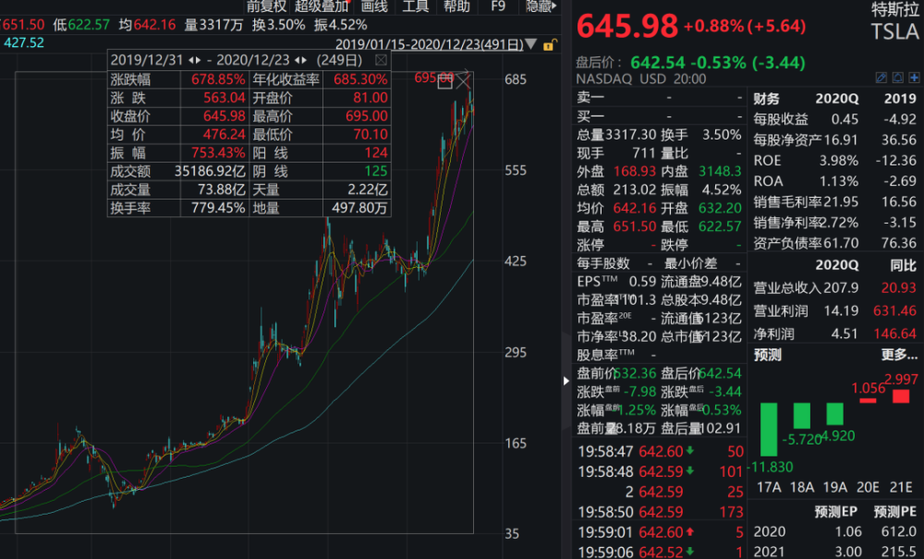
Task: Click 阴线 count 125
Action: point(376,172)
